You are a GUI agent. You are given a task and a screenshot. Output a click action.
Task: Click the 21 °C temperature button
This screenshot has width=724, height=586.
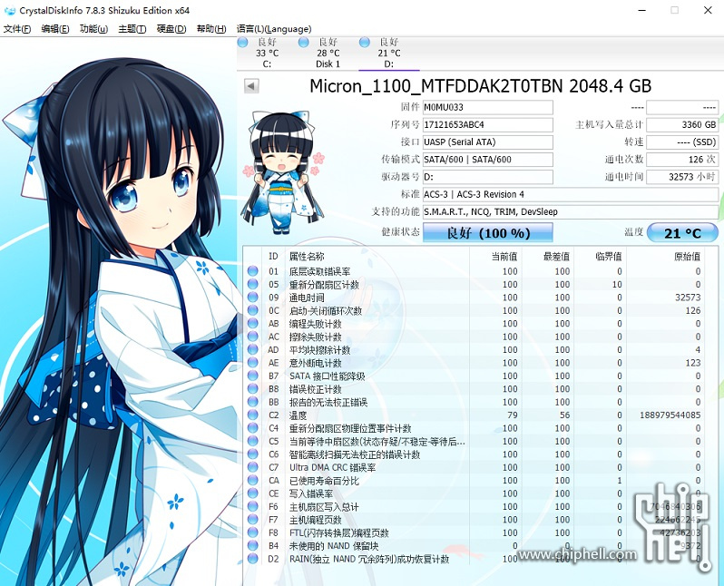[682, 232]
